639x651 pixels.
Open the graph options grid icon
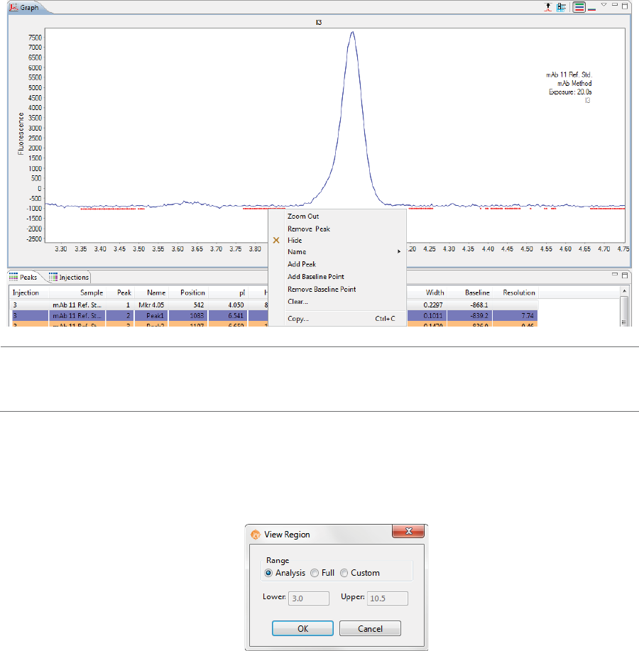pyautogui.click(x=562, y=7)
